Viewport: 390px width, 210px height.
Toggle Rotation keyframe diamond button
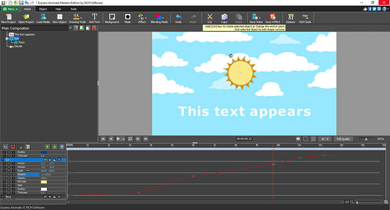(x=9, y=175)
